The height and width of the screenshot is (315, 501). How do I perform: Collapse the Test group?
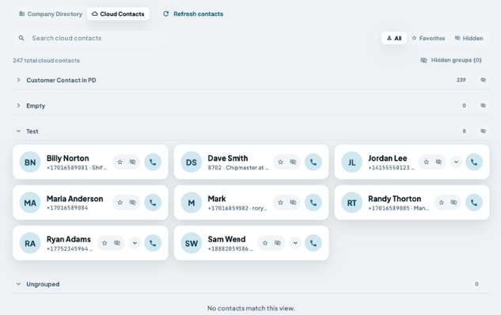click(x=18, y=131)
